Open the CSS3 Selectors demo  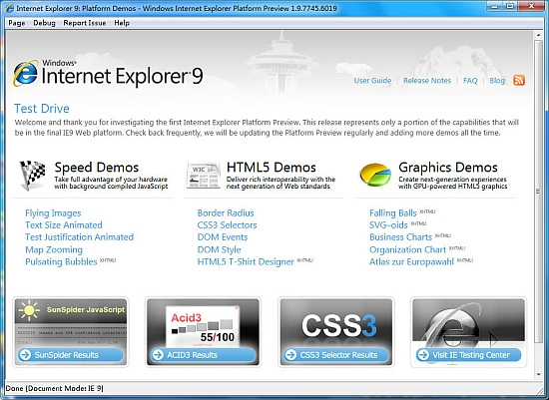(227, 225)
